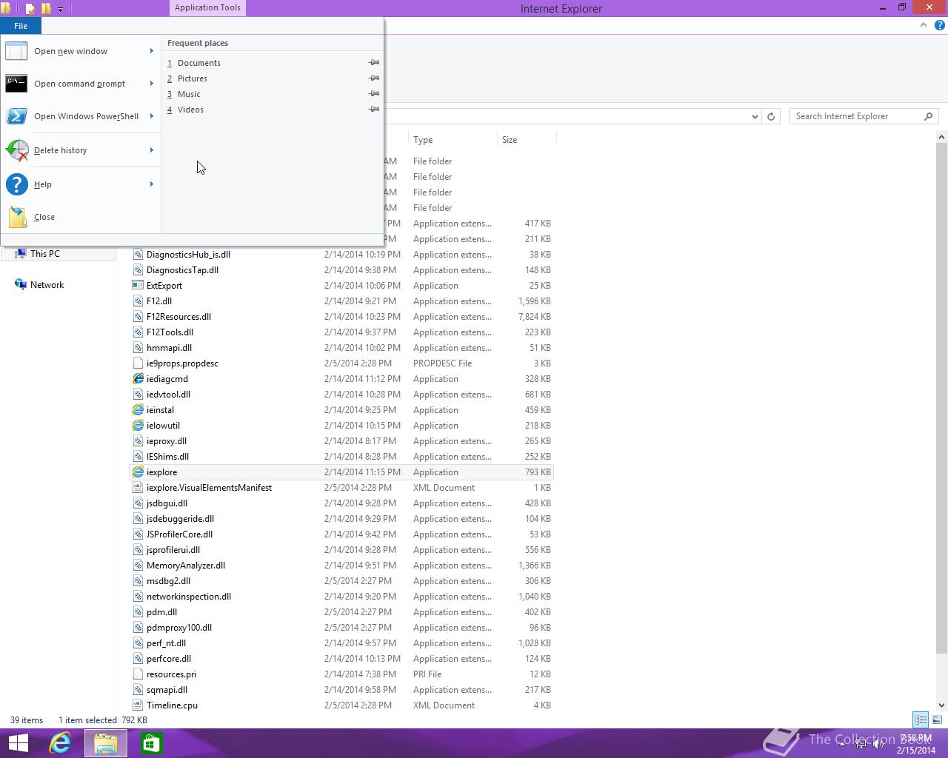Screen dimensions: 948x758
Task: Expand the Delete history submenu arrow
Action: 151,150
